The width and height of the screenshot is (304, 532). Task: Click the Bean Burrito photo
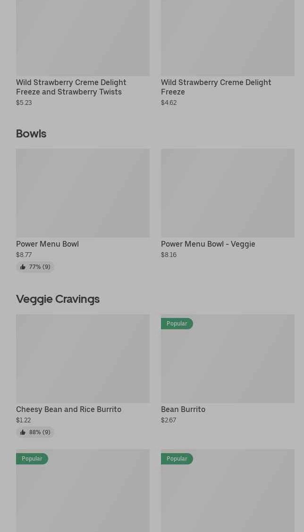coord(228,363)
